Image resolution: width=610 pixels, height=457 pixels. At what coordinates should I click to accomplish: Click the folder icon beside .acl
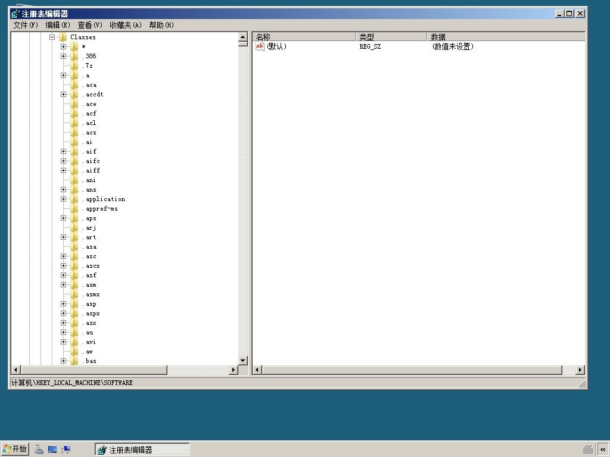[x=74, y=123]
